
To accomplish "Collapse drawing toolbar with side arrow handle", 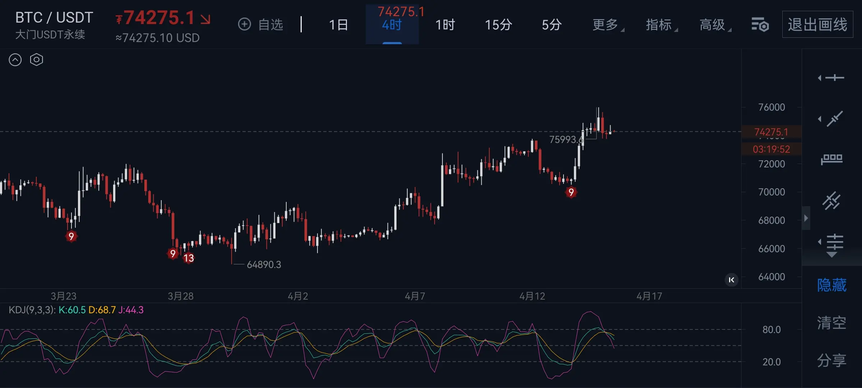I will tap(806, 218).
